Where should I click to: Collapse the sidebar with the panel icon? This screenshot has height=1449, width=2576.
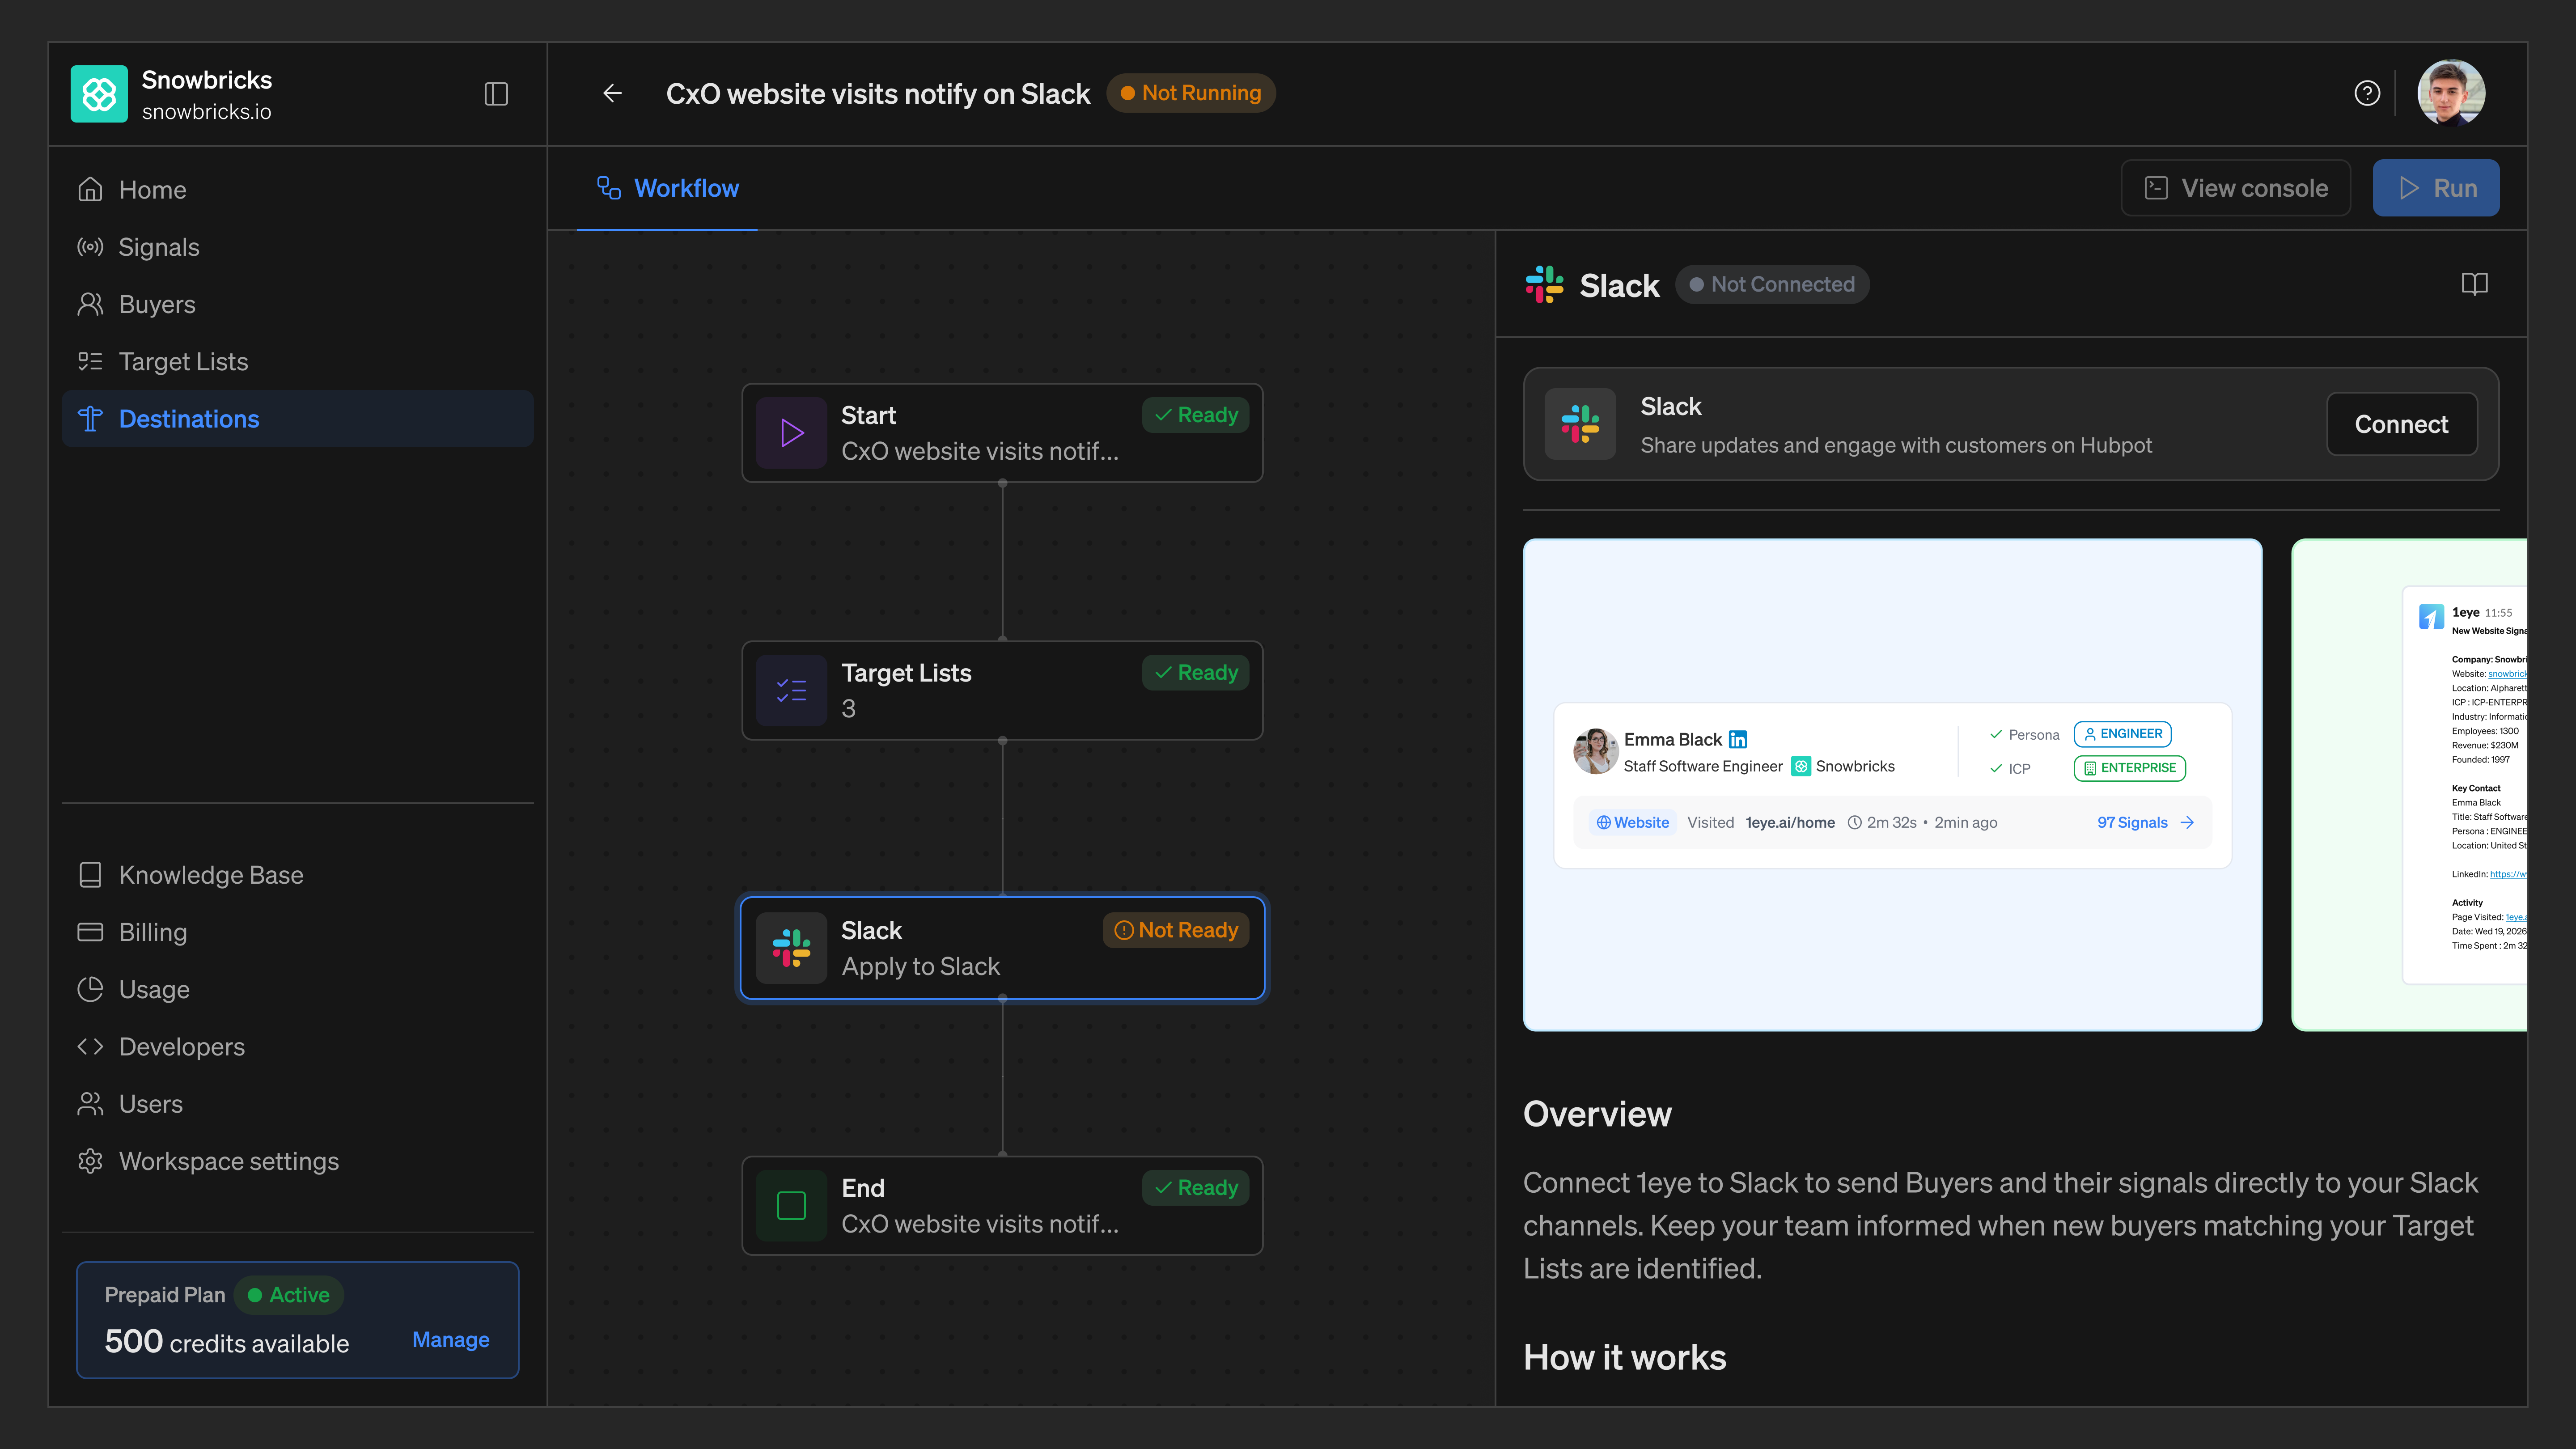tap(496, 94)
